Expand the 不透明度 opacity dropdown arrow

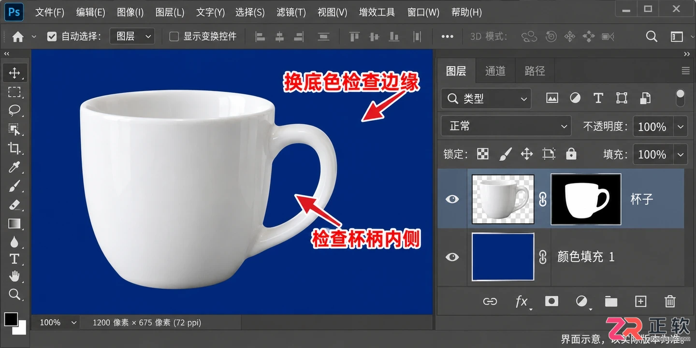pos(681,127)
